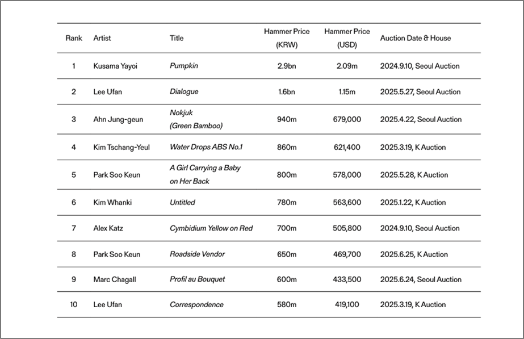
Task: Click the Cymbidium Yellow on Red title
Action: click(x=211, y=228)
